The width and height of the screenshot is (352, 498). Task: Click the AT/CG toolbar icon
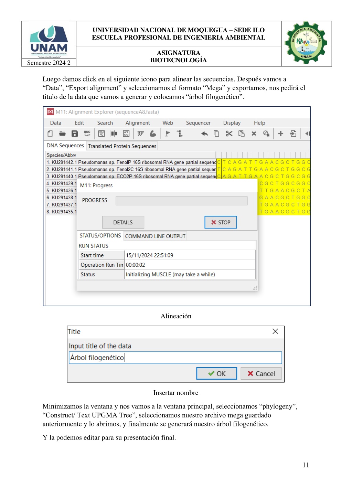(126, 134)
